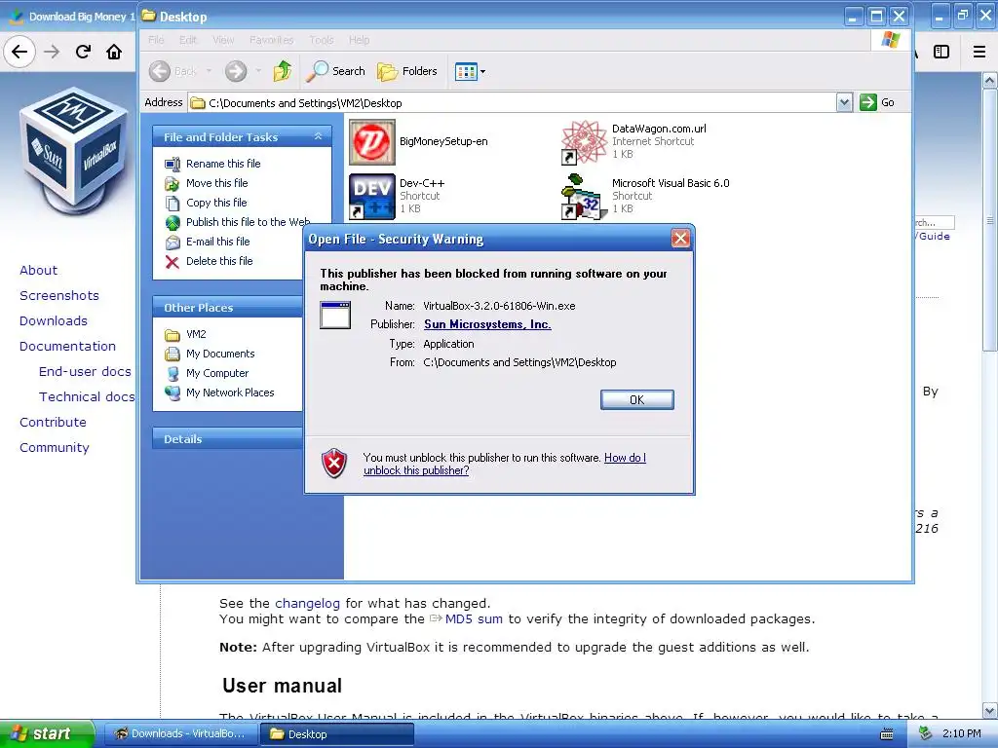Open 'How do I unblock this publisher?' link
This screenshot has height=748, width=998.
tap(504, 464)
